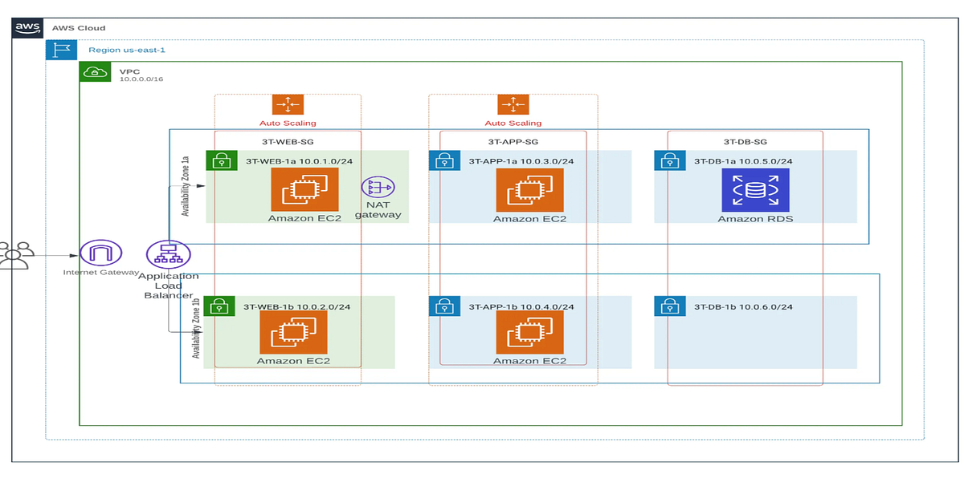Viewport: 964px width, 482px height.
Task: Click the Amazon EC2 icon in 3T-APP-1b
Action: [529, 331]
